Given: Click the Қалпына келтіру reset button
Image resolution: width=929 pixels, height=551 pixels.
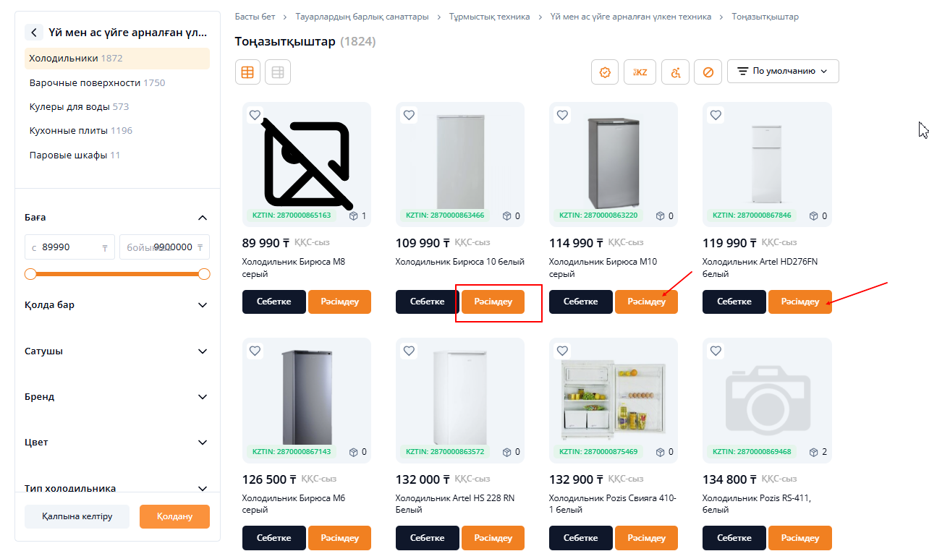Looking at the screenshot, I should pos(77,517).
